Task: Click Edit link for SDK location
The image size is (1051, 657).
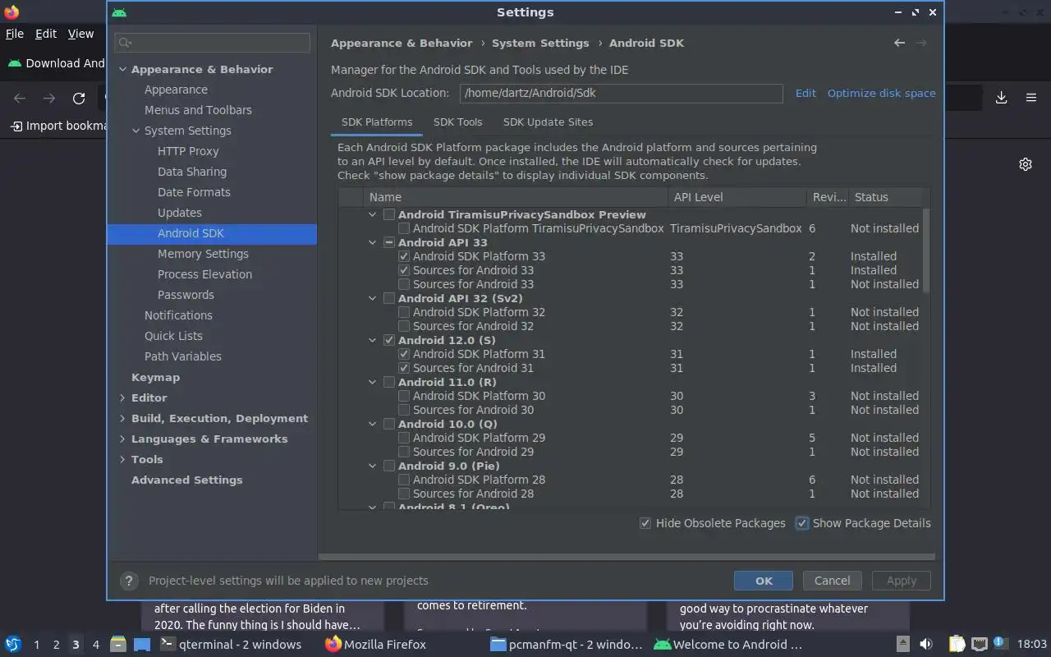Action: click(805, 93)
